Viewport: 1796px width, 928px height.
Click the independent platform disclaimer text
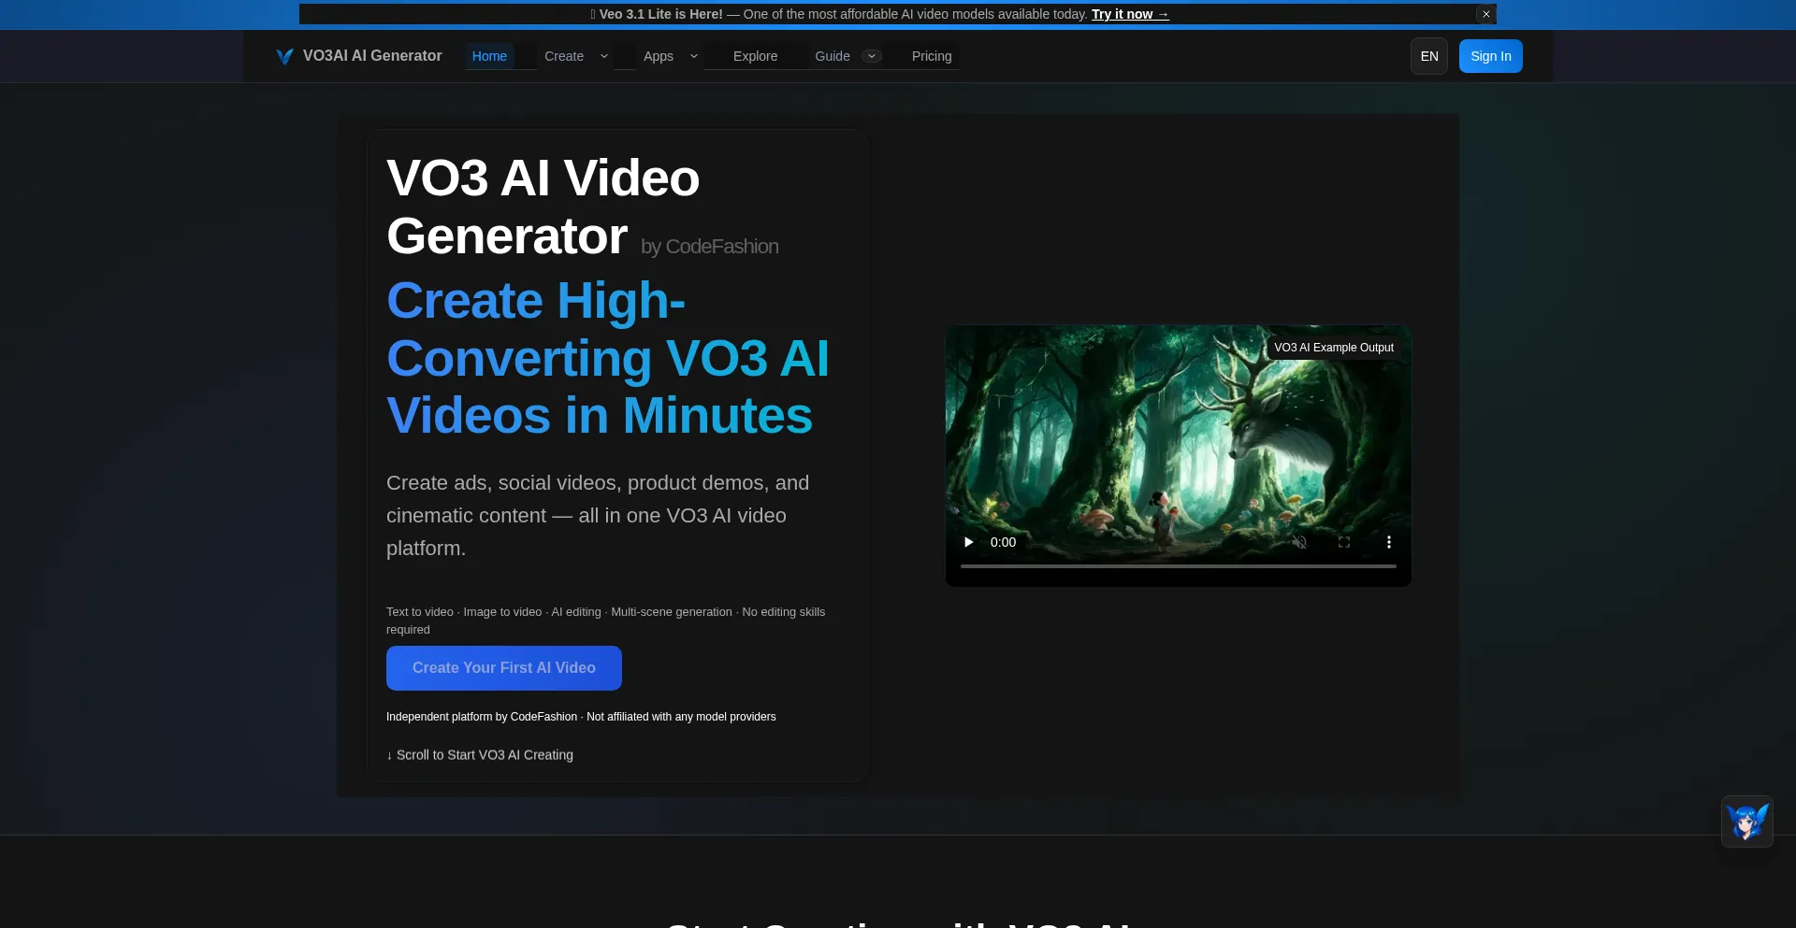coord(581,717)
